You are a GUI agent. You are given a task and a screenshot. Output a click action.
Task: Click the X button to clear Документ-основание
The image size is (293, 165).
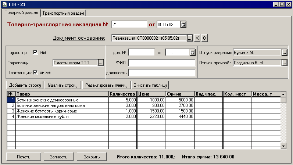tap(197, 38)
